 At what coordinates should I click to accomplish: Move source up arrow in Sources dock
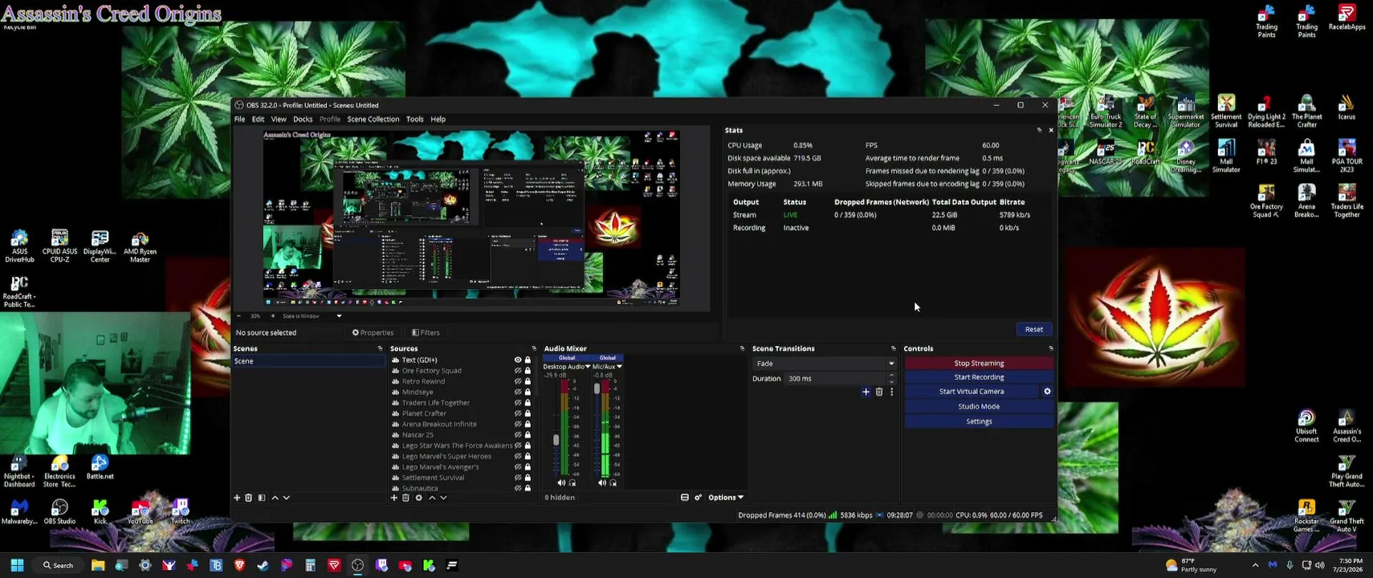(x=432, y=498)
